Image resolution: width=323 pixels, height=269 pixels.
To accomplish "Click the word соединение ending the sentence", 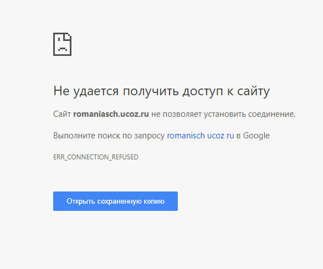I will tap(271, 114).
